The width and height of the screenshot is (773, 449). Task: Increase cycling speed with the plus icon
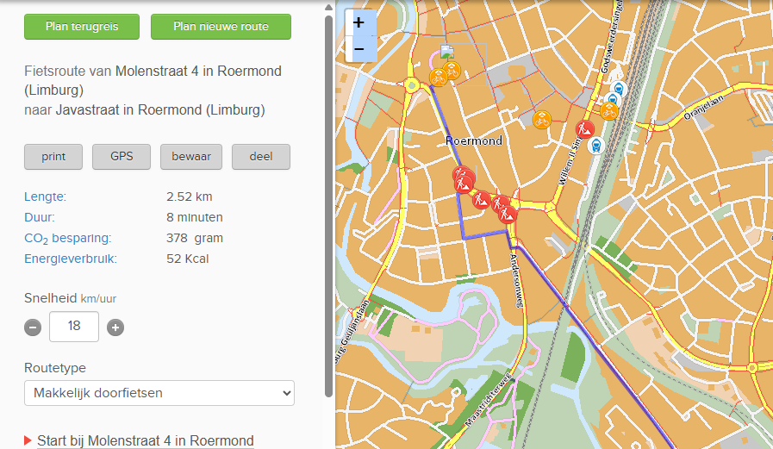click(x=115, y=327)
